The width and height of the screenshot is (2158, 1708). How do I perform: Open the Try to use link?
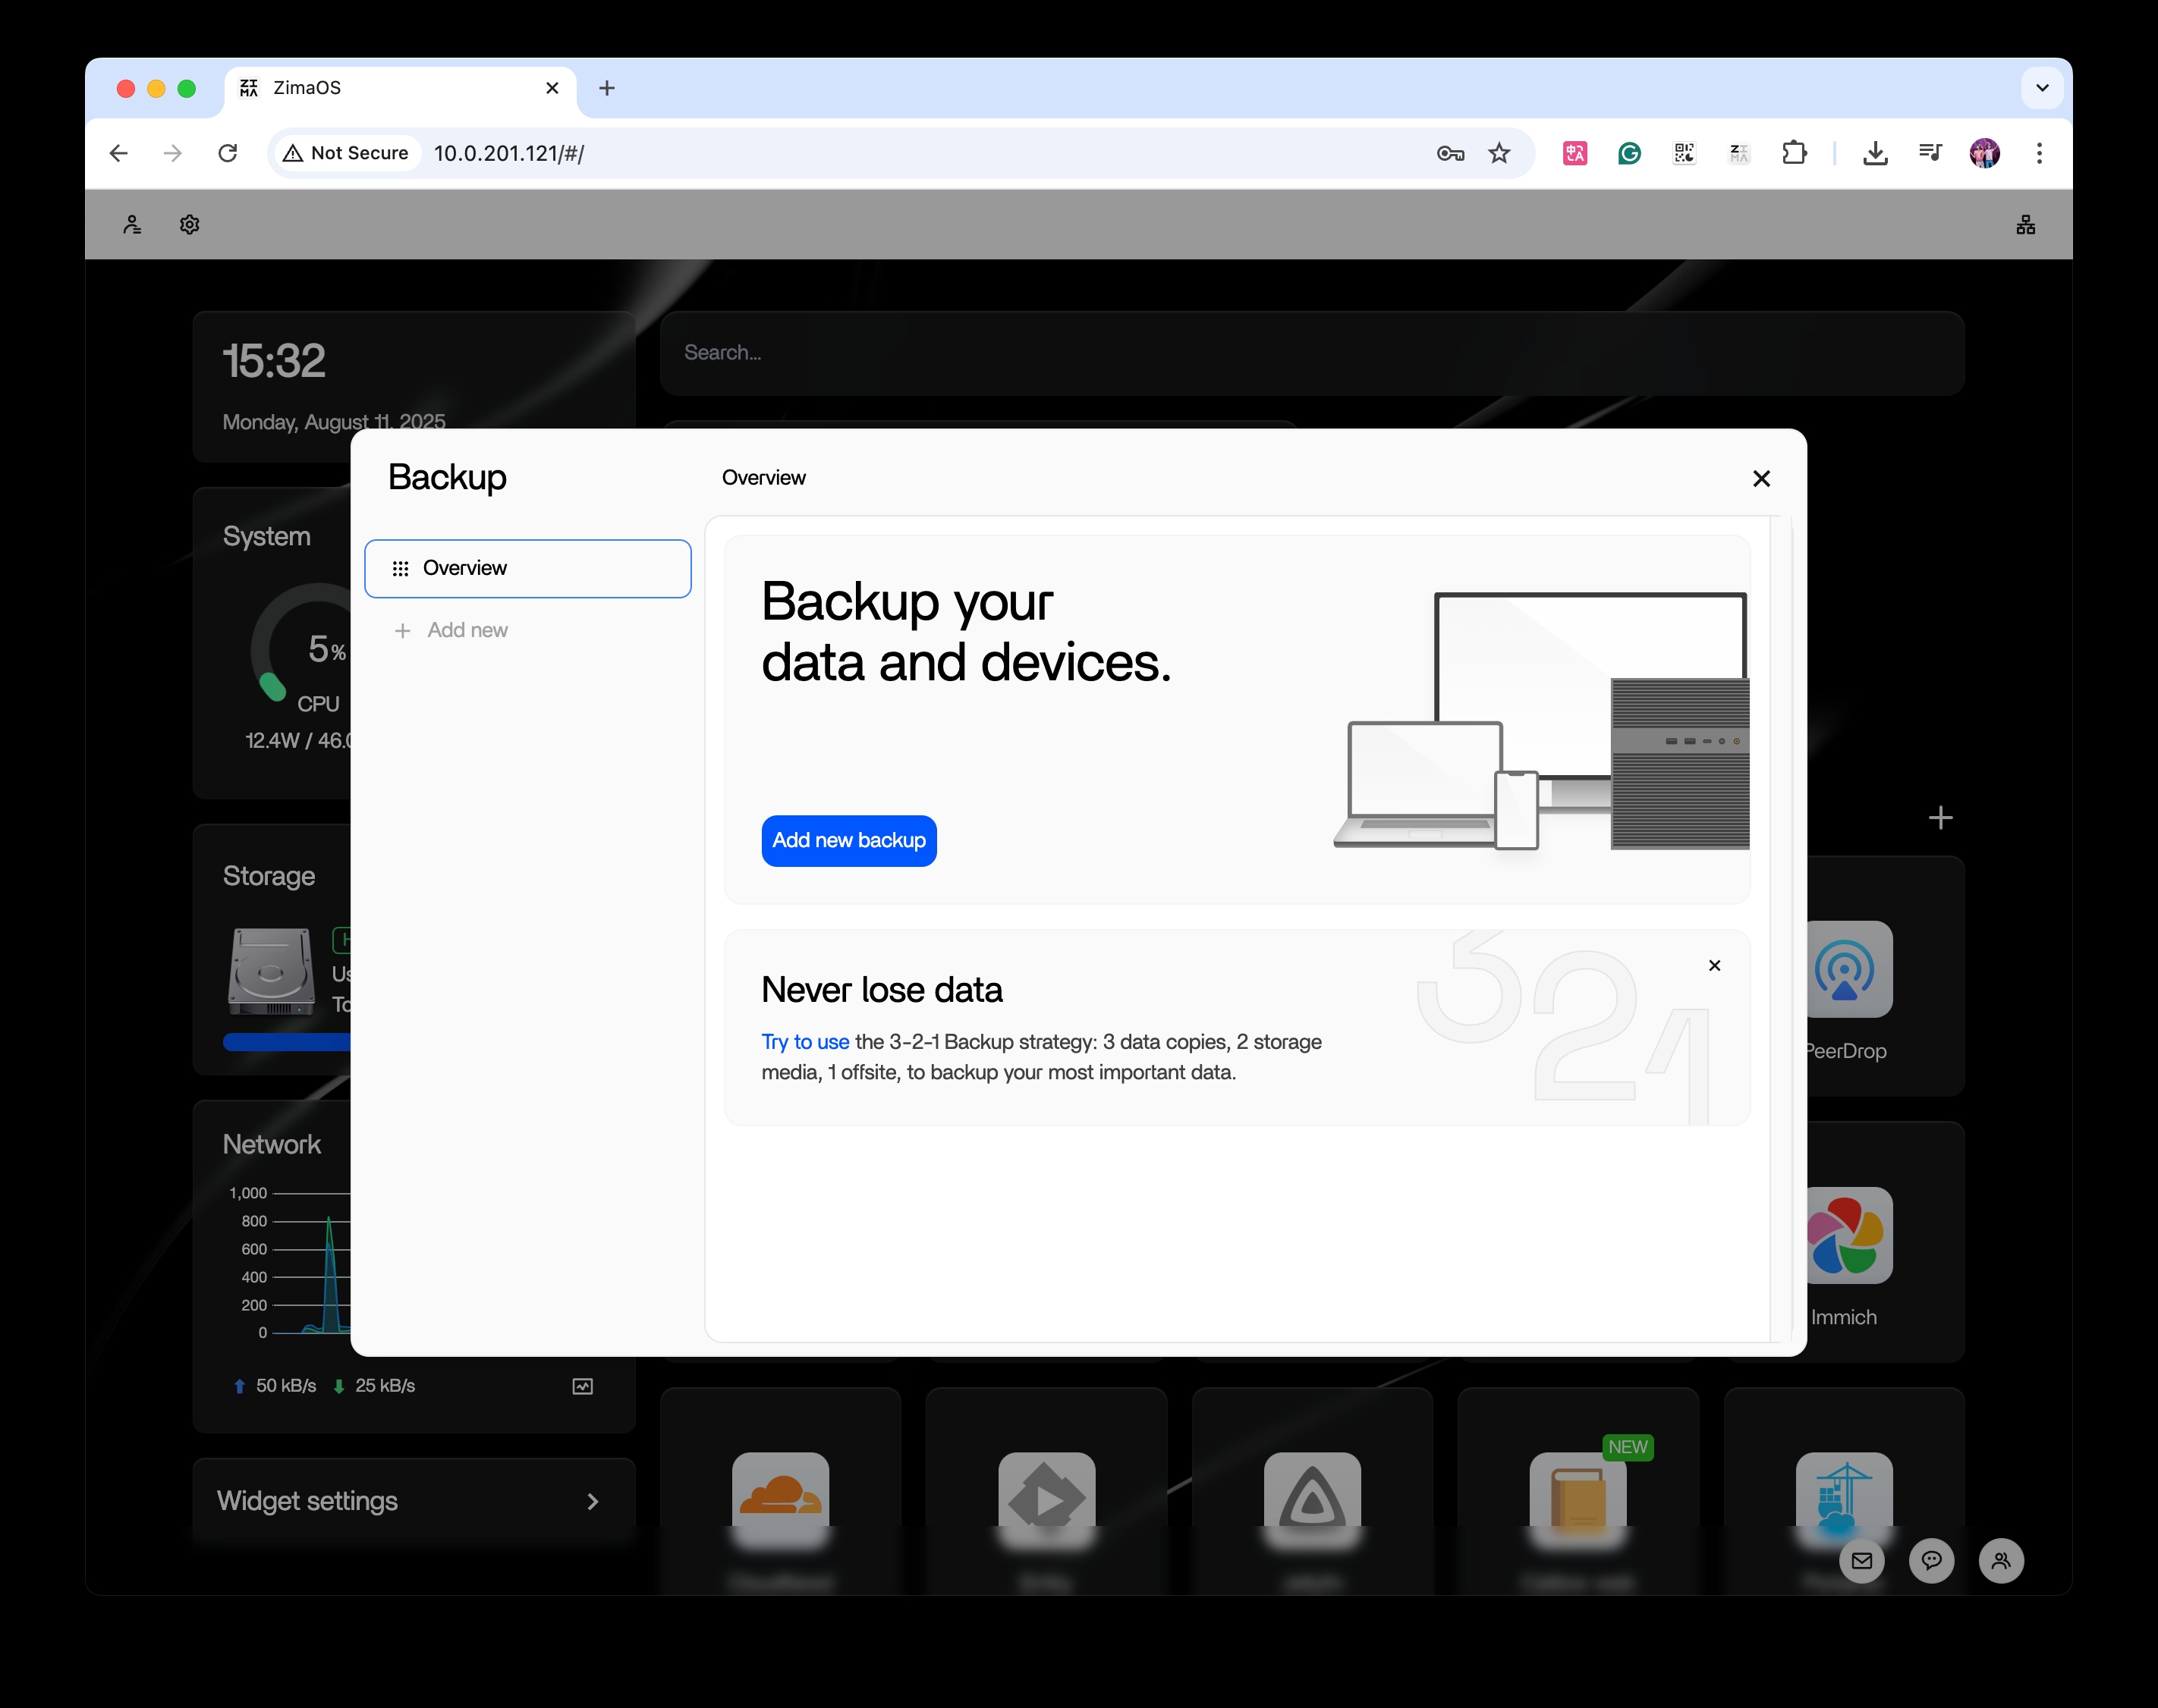804,1041
